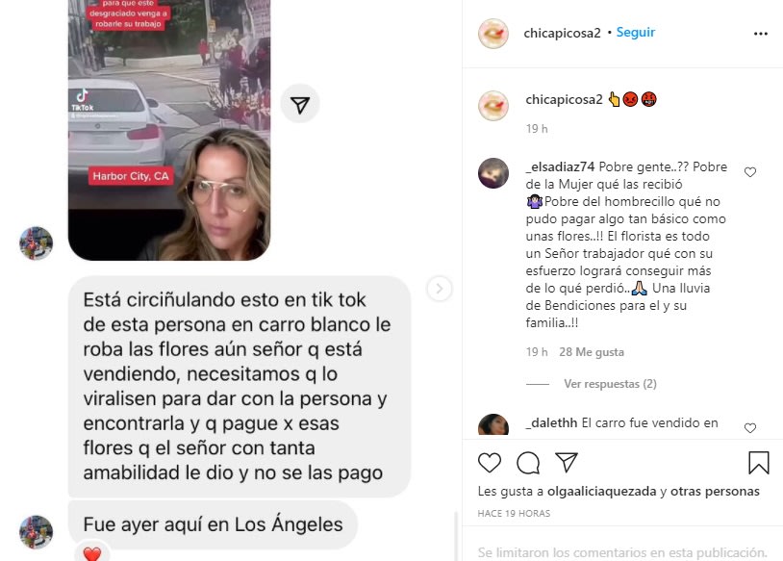783x561 pixels.
Task: Open 28 Me gusta likes list
Action: [x=592, y=352]
